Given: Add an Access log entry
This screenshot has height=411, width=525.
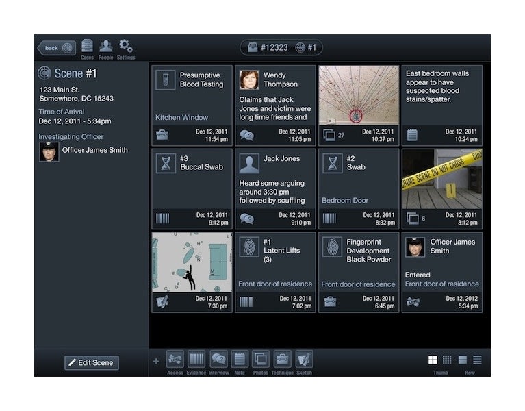Looking at the screenshot, I should pyautogui.click(x=175, y=359).
